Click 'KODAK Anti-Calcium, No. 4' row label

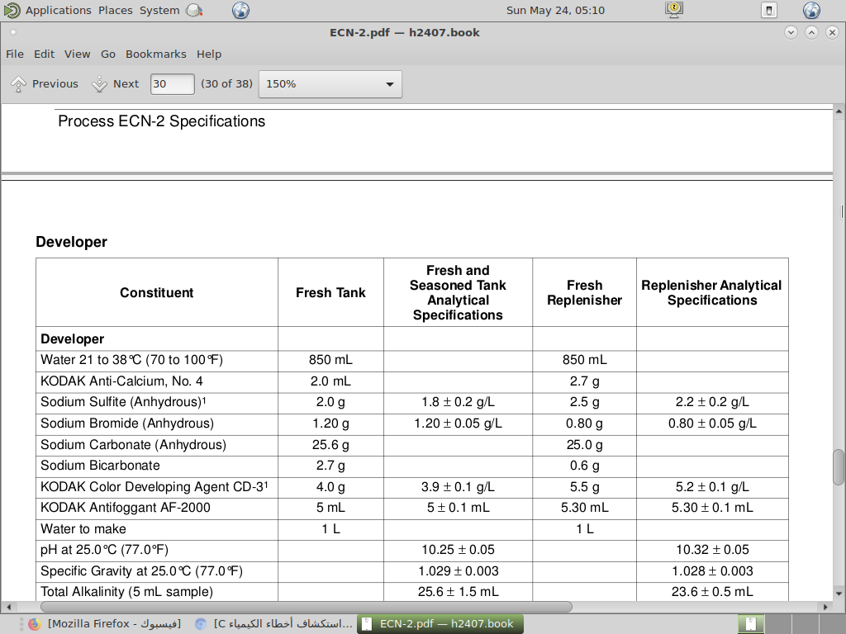pyautogui.click(x=121, y=381)
